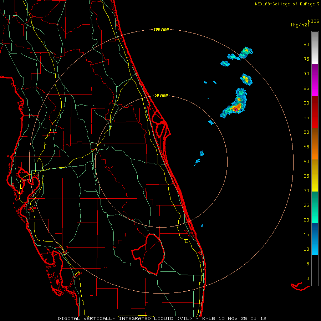The image size is (321, 321).
Task: Click the NIDS label above the color scale
Action: [314, 21]
